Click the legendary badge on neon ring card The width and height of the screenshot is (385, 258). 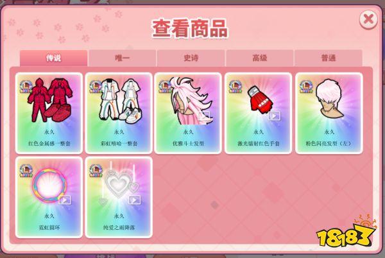tap(26, 171)
